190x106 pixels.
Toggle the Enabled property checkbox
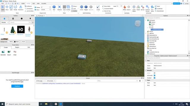tap(154, 78)
